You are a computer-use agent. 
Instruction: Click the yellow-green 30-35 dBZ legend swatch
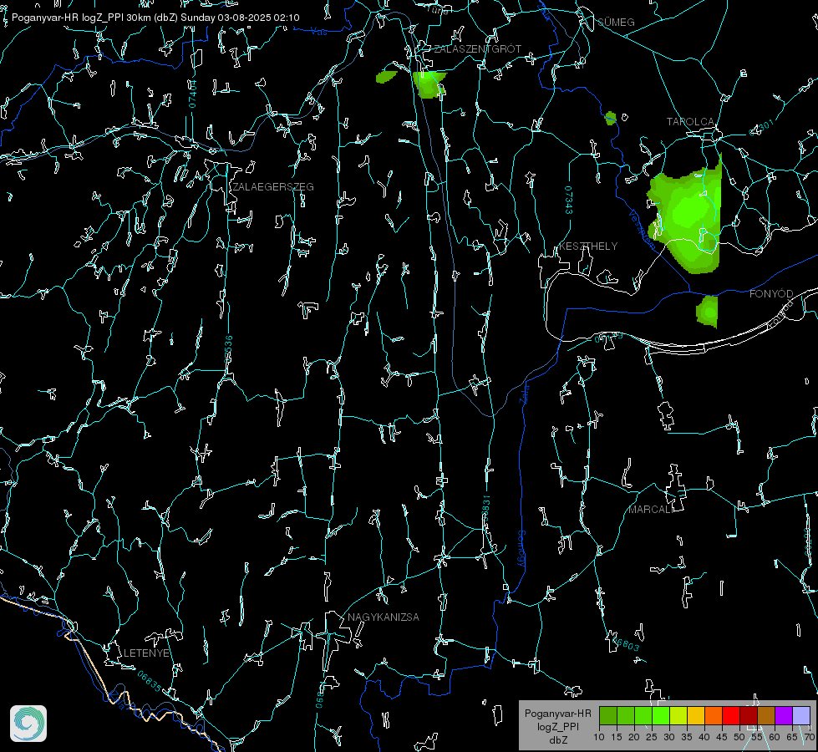point(678,715)
